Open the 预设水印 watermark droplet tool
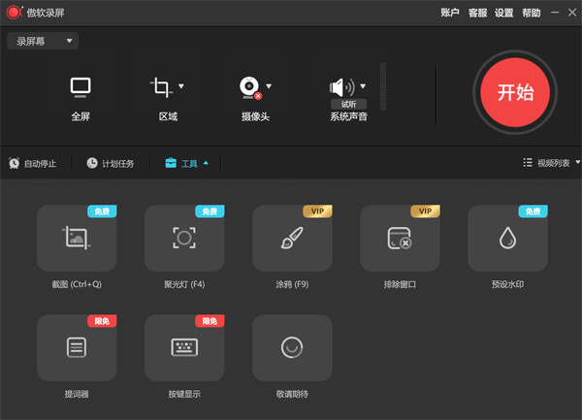This screenshot has width=582, height=420. coord(507,238)
